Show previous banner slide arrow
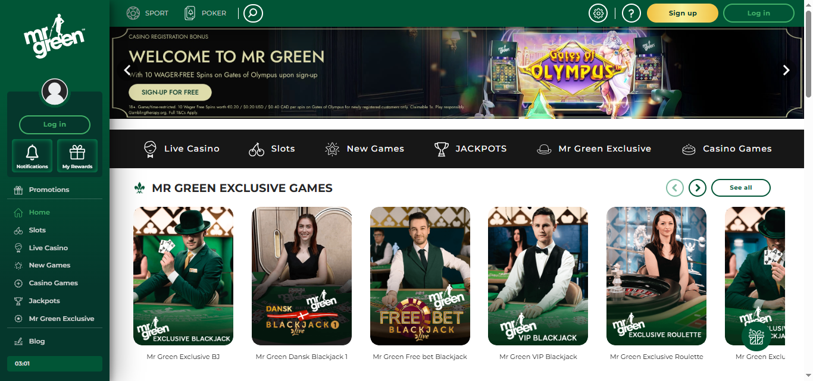This screenshot has width=813, height=381. point(127,70)
